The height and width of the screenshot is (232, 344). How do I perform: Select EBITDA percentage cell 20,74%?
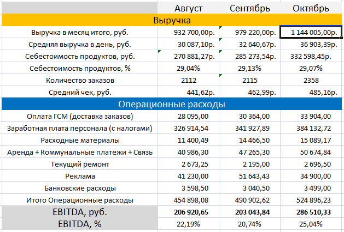pyautogui.click(x=250, y=224)
